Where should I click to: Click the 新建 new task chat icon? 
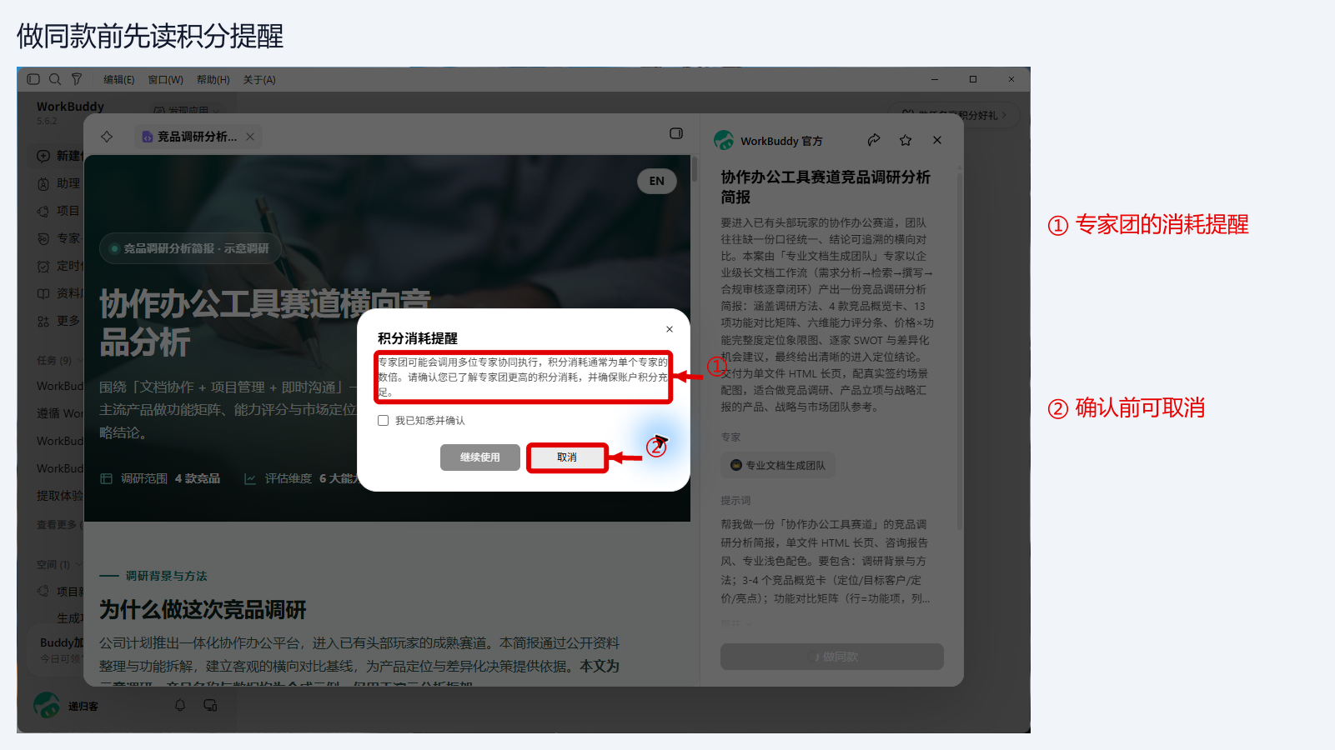tap(43, 156)
